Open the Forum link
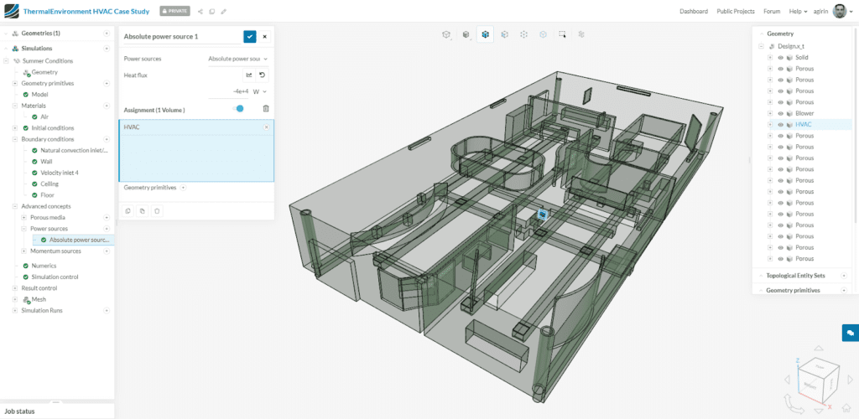This screenshot has width=859, height=419. click(772, 11)
